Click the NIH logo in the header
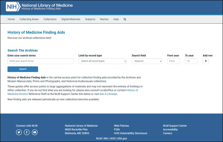Viewport: 223px width, 142px height. coord(13,6)
